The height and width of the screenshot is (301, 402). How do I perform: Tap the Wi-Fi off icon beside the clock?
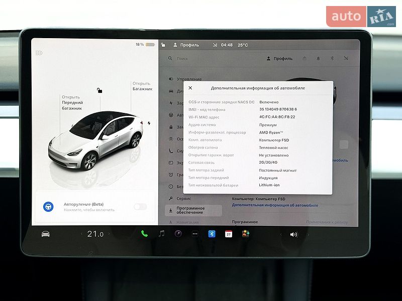coord(215,45)
